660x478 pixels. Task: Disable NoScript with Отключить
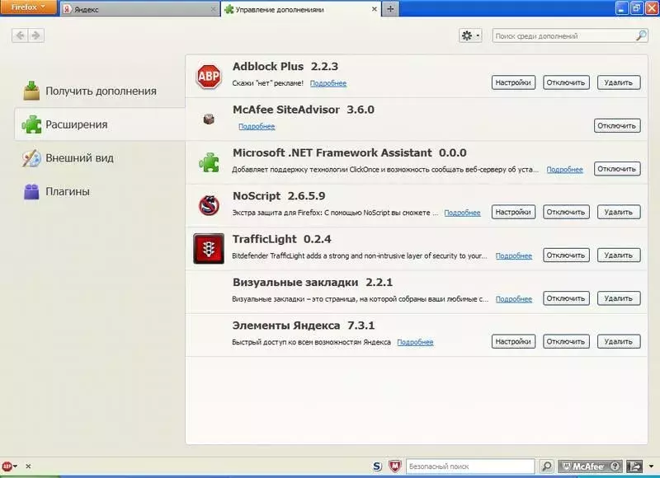[x=566, y=212]
